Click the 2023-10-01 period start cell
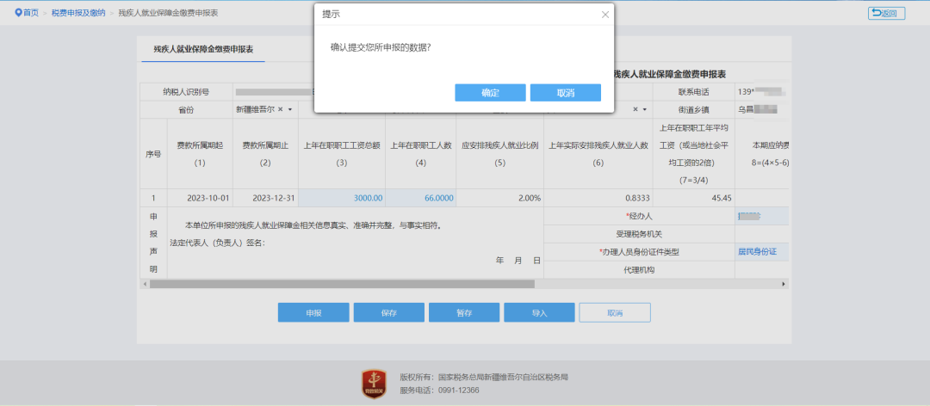The height and width of the screenshot is (406, 930). pyautogui.click(x=200, y=198)
